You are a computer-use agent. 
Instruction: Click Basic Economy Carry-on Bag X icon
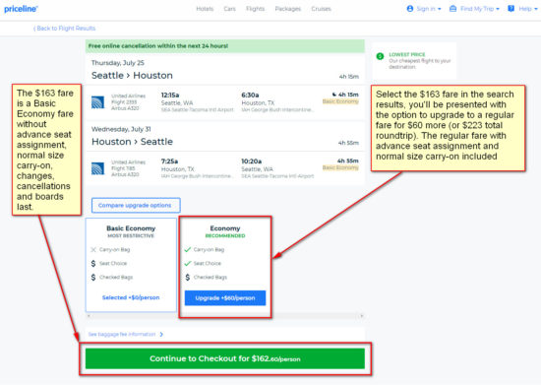[93, 250]
